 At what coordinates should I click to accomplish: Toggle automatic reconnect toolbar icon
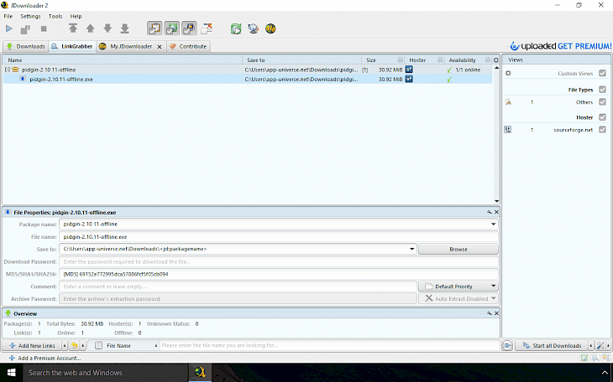pos(171,28)
